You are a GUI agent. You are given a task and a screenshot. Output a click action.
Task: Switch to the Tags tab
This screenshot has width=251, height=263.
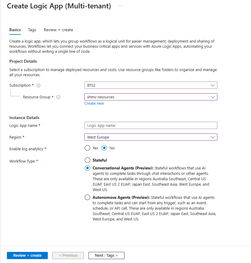(x=32, y=30)
